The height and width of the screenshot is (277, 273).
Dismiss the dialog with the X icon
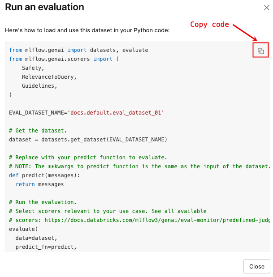point(266,7)
